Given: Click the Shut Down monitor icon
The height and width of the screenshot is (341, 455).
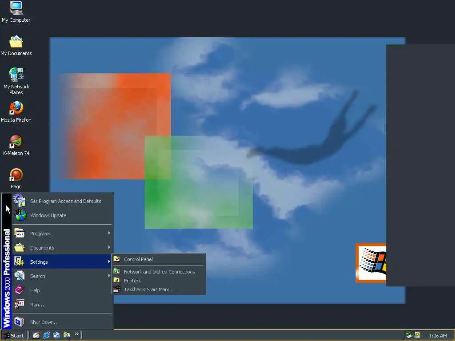Looking at the screenshot, I should coord(20,322).
